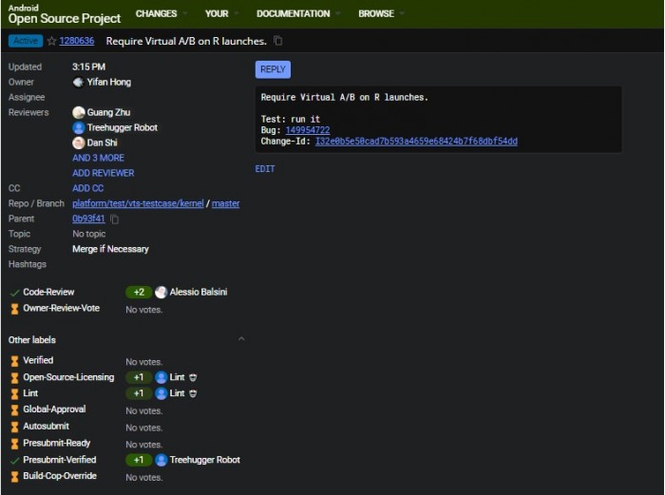Star change 1280636
This screenshot has height=495, width=665.
click(51, 41)
